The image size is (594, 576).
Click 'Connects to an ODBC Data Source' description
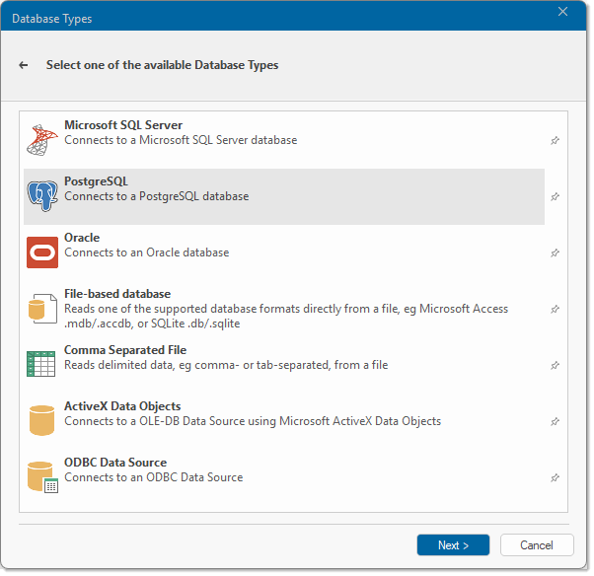coord(153,477)
